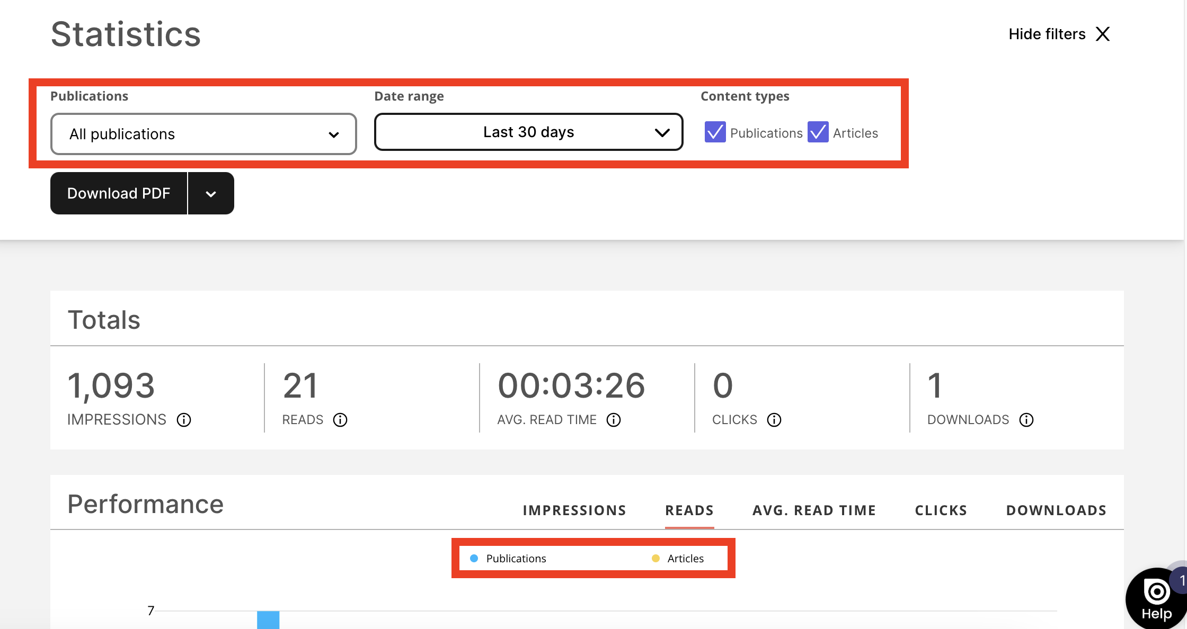This screenshot has height=629, width=1187.
Task: Uncheck the Publications content type checkbox
Action: 715,132
